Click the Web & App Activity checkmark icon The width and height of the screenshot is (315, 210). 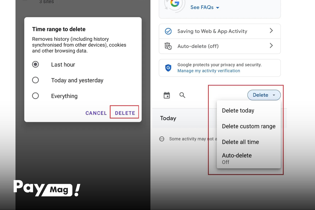point(168,31)
